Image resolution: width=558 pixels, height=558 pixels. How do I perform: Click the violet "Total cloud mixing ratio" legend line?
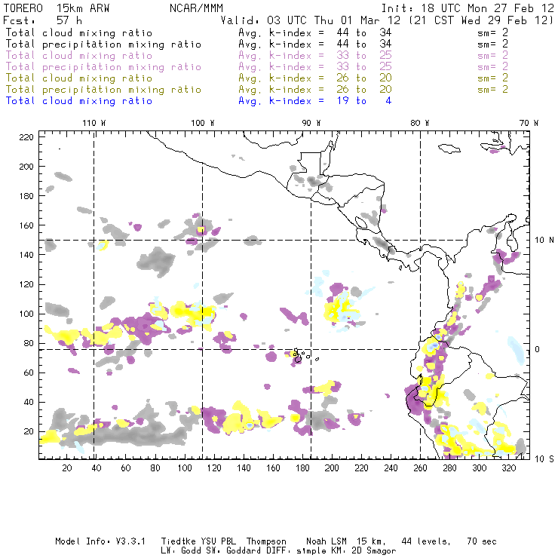tap(79, 56)
